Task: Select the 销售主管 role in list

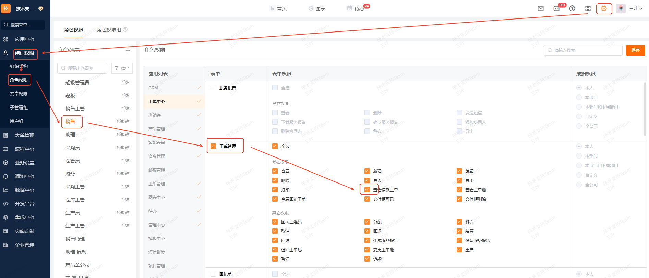Action: pyautogui.click(x=75, y=109)
